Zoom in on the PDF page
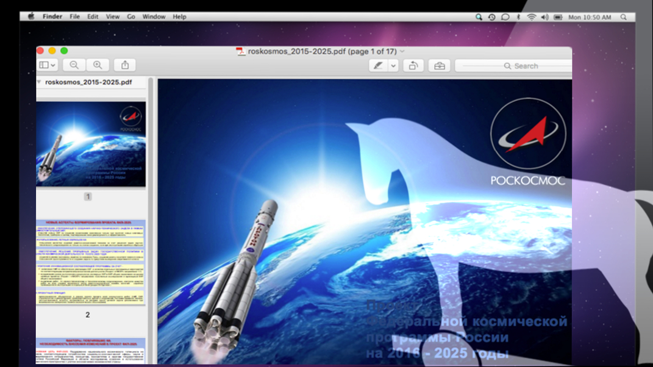The image size is (653, 367). pos(98,65)
